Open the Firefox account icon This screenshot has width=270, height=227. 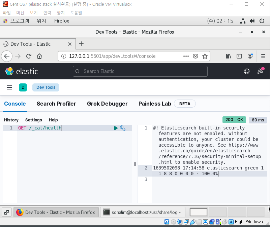(x=250, y=56)
